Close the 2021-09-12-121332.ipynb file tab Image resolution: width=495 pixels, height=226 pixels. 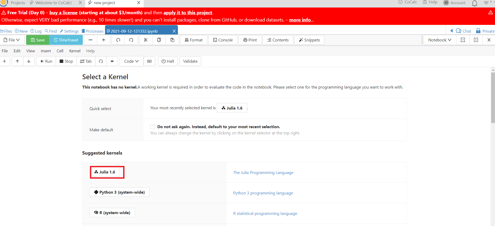pos(174,31)
